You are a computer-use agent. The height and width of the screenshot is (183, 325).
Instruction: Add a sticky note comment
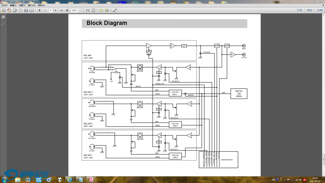(101, 10)
